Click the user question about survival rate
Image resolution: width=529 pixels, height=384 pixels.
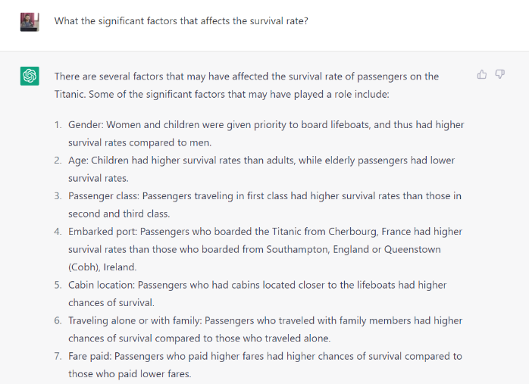coord(181,21)
